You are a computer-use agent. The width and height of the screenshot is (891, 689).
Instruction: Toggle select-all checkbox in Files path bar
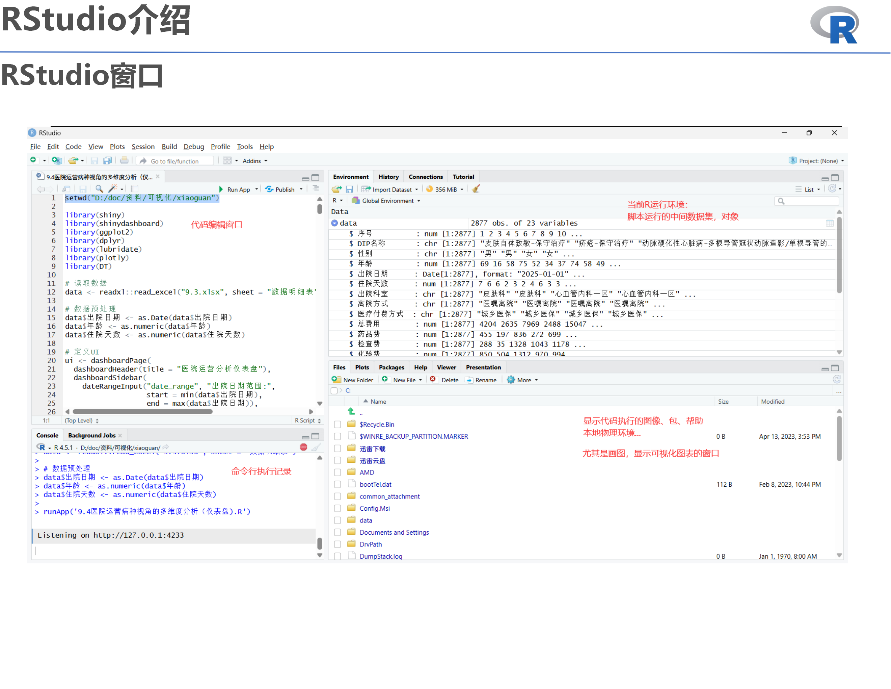tap(334, 391)
